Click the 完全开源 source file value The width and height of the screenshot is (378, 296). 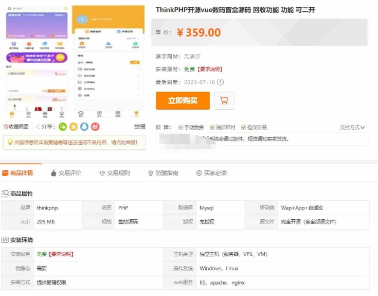pyautogui.click(x=309, y=222)
